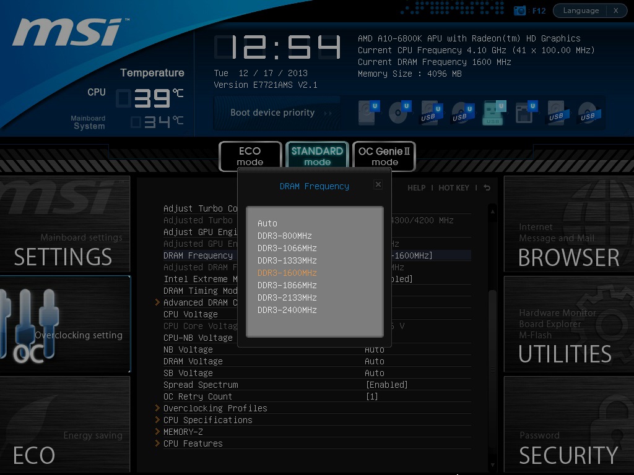634x475 pixels.
Task: Expand CPU Features submenu
Action: 193,443
